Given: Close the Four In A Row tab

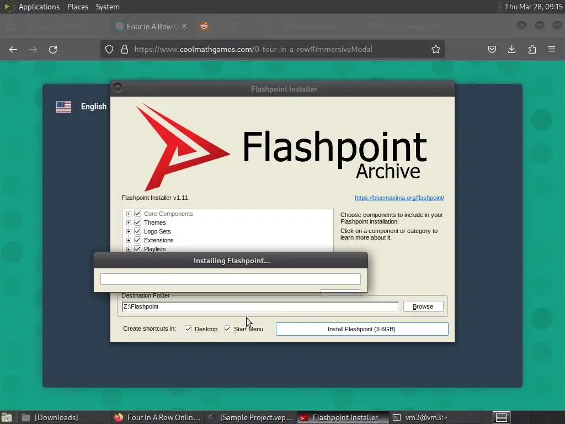Looking at the screenshot, I should pyautogui.click(x=184, y=26).
